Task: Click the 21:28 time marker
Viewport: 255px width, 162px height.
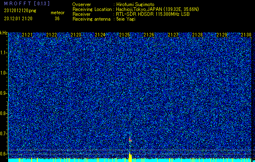Action: (x=197, y=35)
